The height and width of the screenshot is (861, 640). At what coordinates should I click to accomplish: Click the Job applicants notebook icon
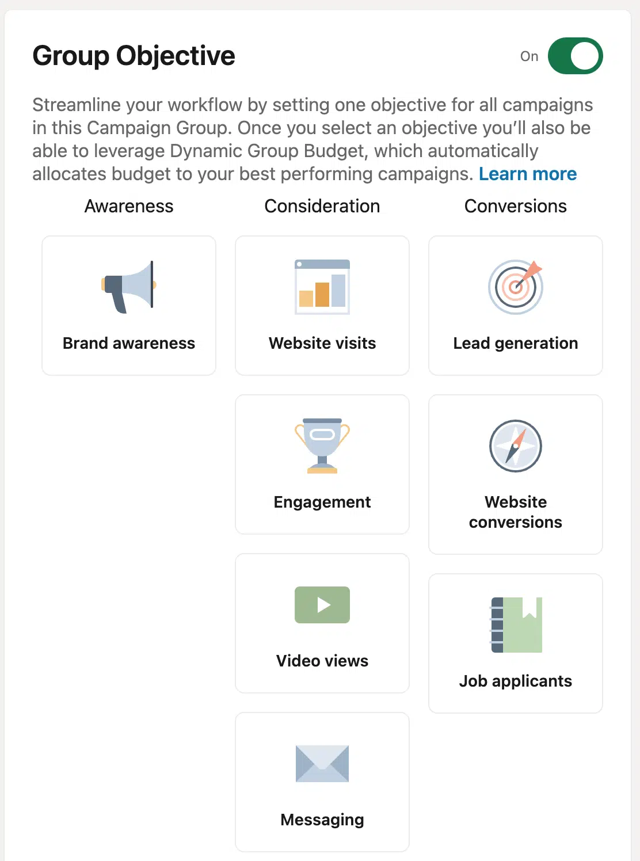coord(515,624)
